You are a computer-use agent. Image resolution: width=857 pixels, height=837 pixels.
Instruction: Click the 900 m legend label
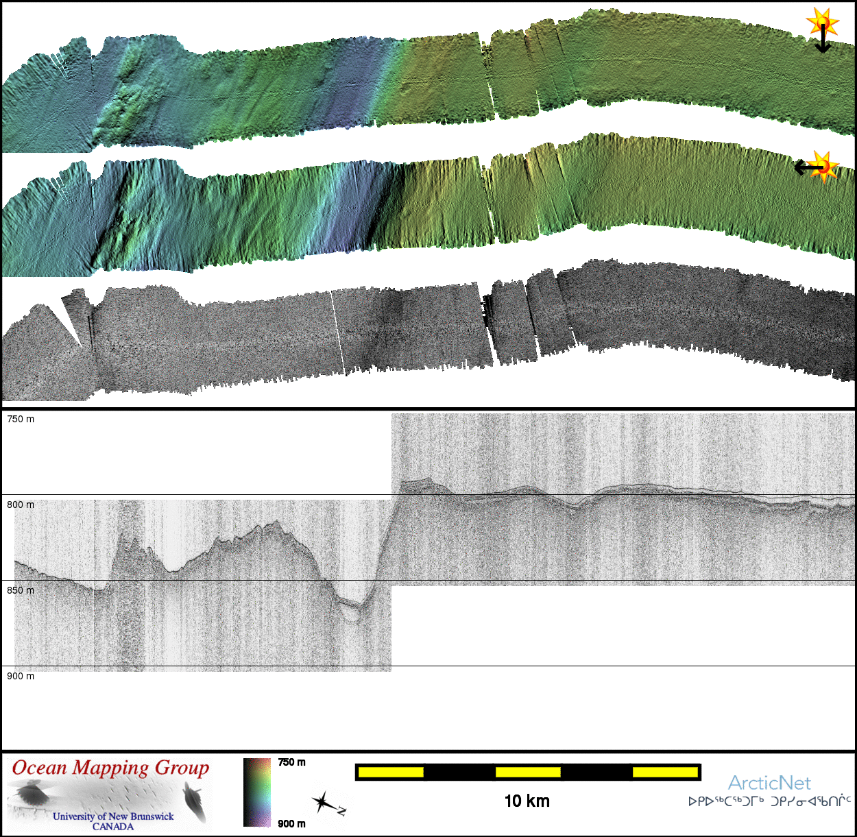click(x=291, y=823)
